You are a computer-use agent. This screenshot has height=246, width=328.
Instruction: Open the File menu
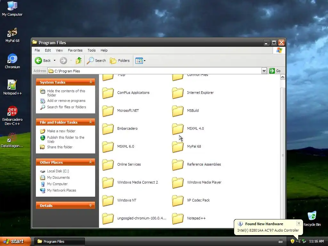[x=37, y=50]
